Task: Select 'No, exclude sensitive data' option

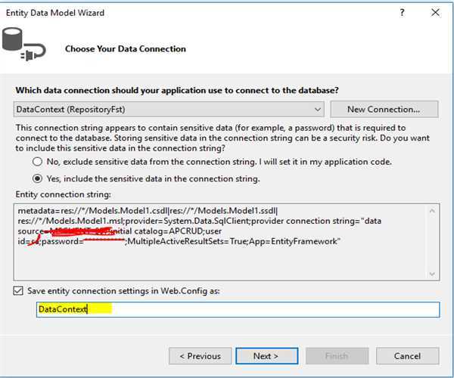Action: point(37,162)
